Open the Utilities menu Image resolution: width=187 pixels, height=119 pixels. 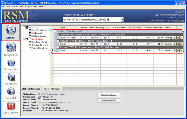point(15,7)
